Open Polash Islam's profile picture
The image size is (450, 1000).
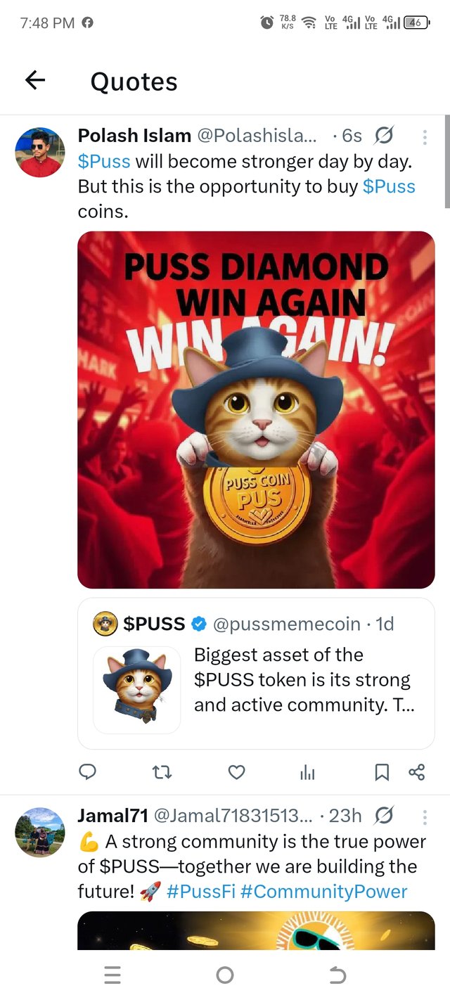(x=40, y=152)
